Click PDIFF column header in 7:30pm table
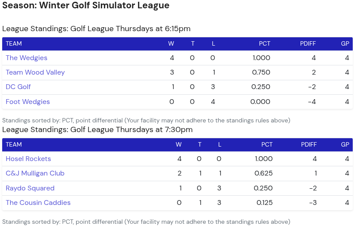Image resolution: width=358 pixels, height=233 pixels. click(309, 144)
